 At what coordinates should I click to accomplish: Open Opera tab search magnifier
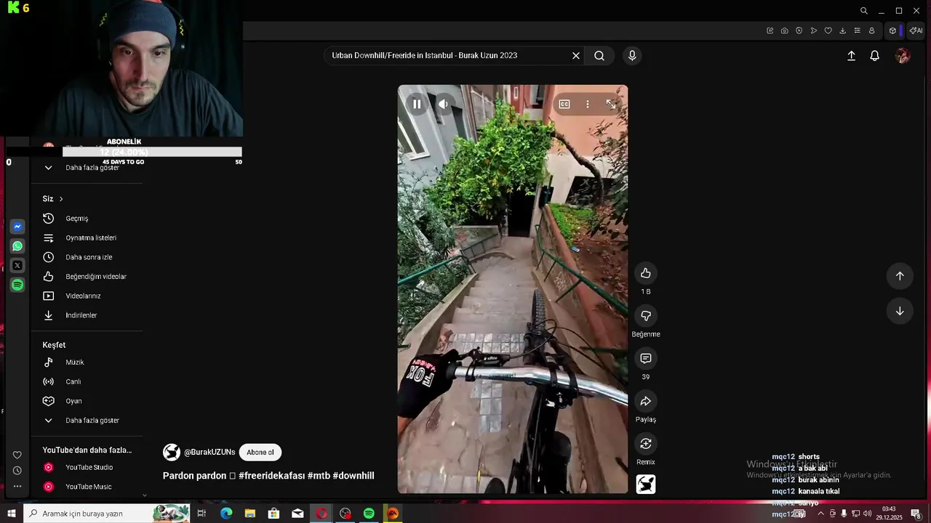pyautogui.click(x=863, y=11)
